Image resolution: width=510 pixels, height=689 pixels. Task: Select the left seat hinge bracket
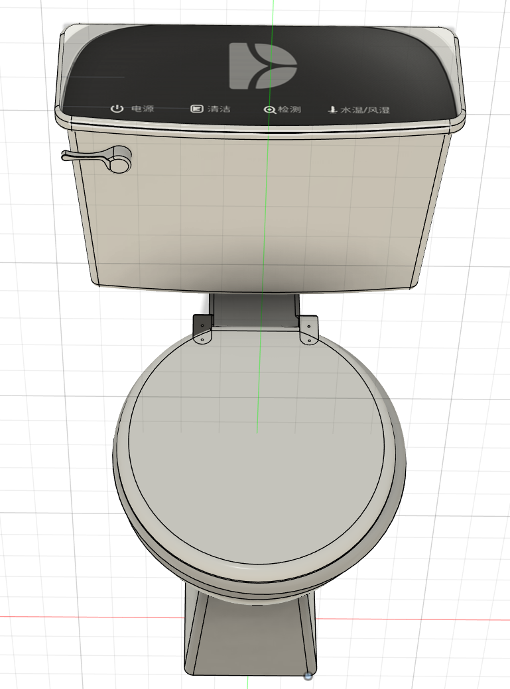coord(202,329)
